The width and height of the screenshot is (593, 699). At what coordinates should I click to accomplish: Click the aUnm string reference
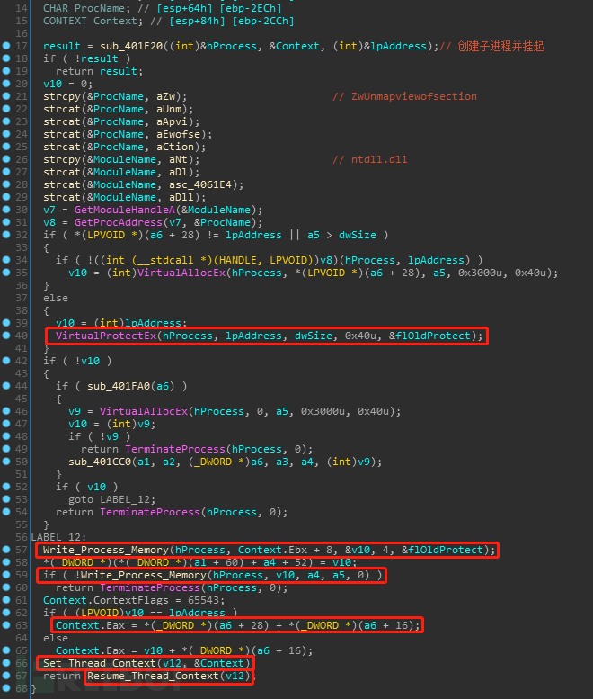pos(169,109)
